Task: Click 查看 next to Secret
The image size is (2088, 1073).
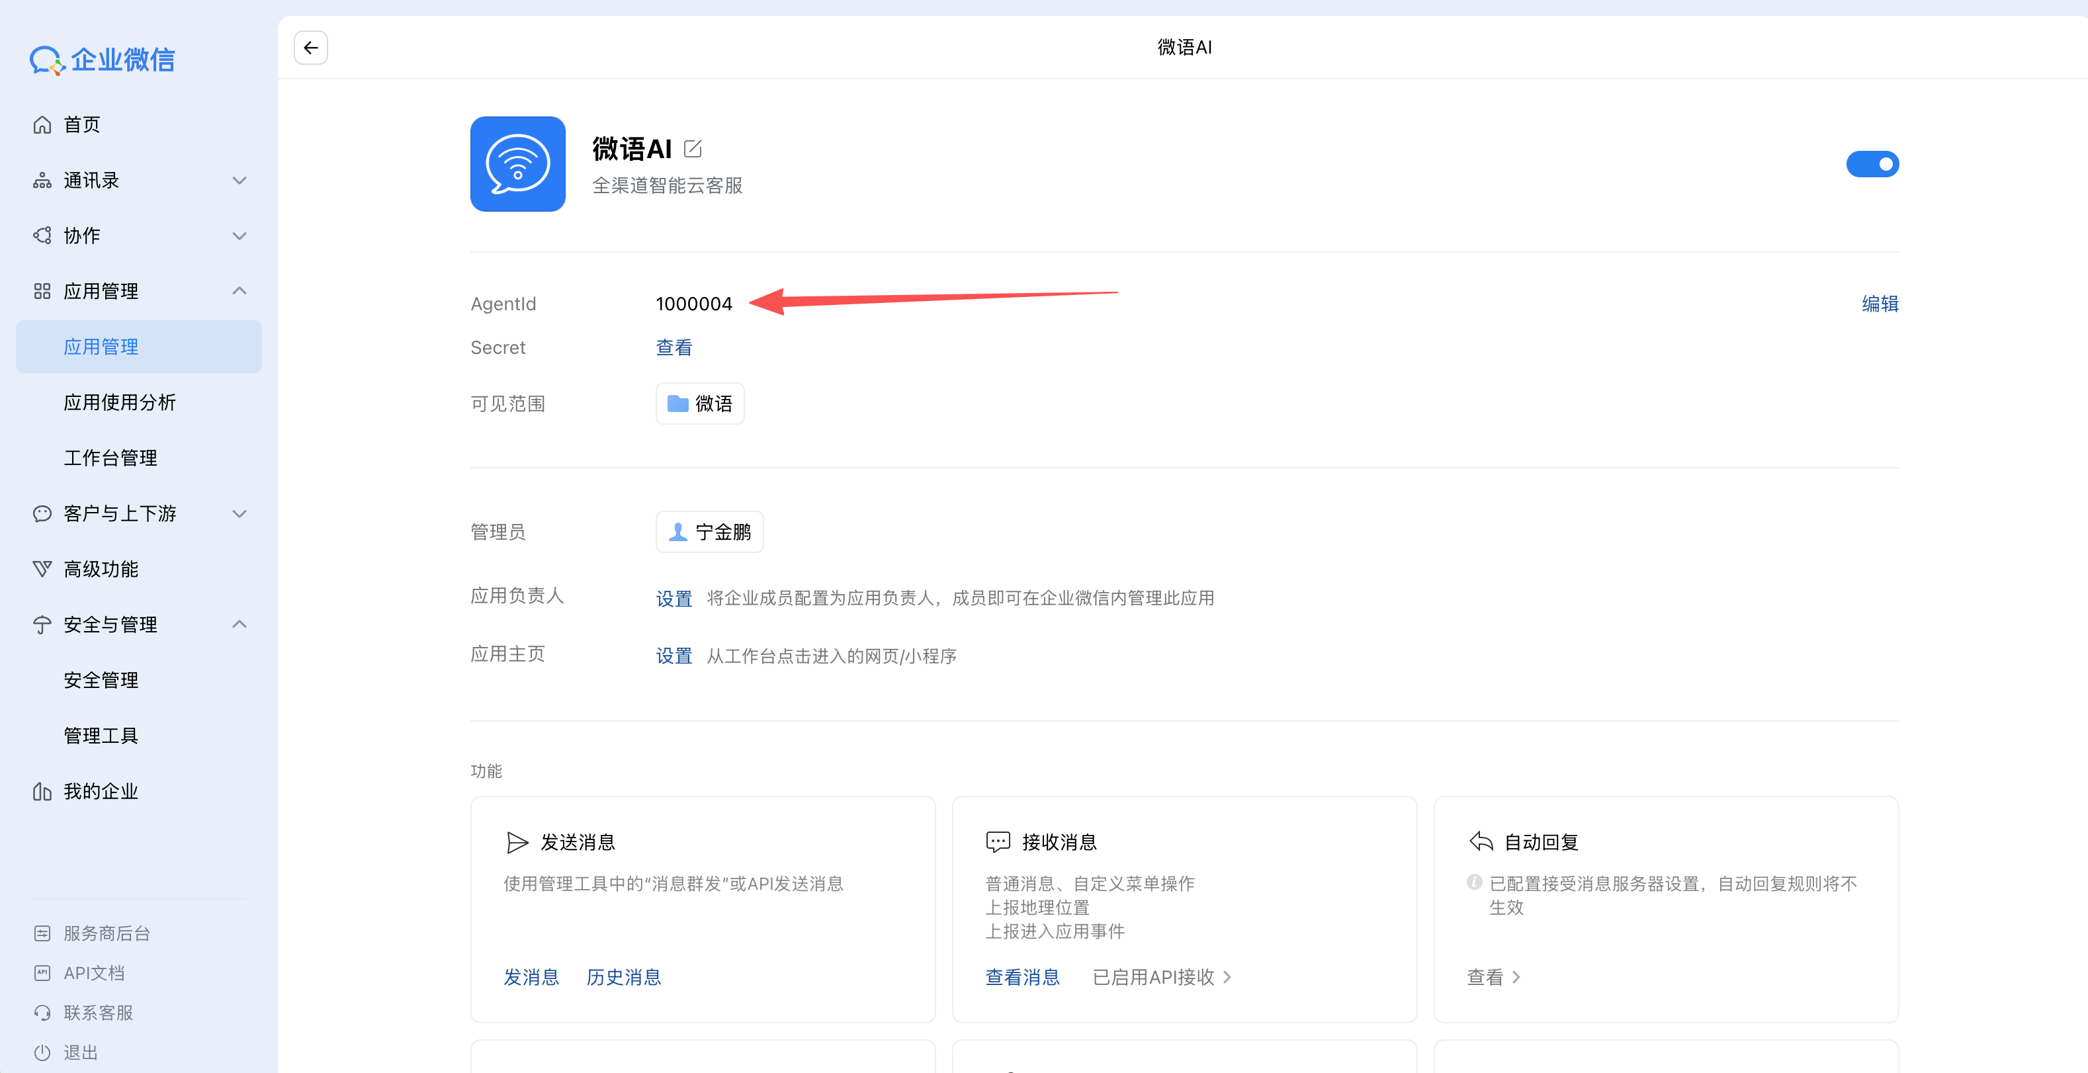Action: (x=674, y=348)
